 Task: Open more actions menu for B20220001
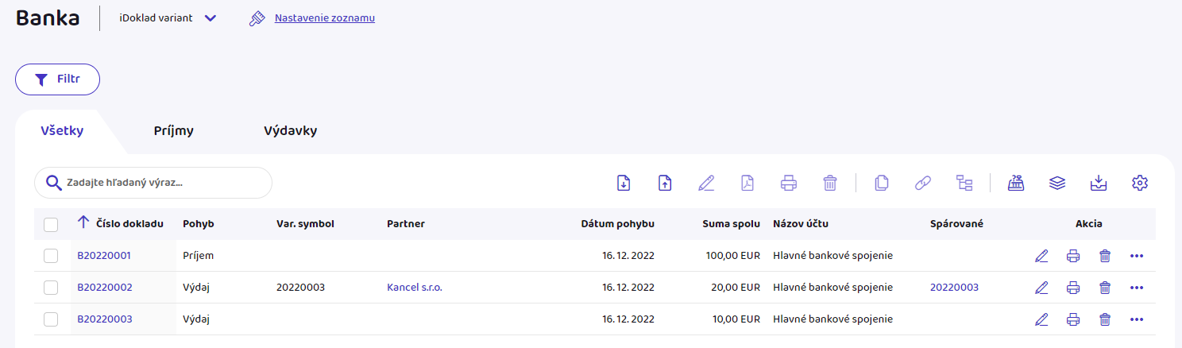coord(1136,256)
